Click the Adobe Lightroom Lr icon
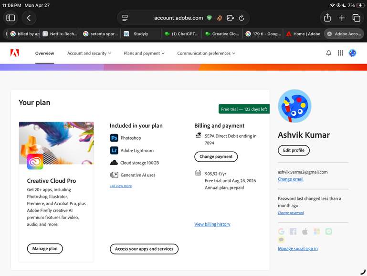Screen dimensions: 367x276 [x=114, y=150]
